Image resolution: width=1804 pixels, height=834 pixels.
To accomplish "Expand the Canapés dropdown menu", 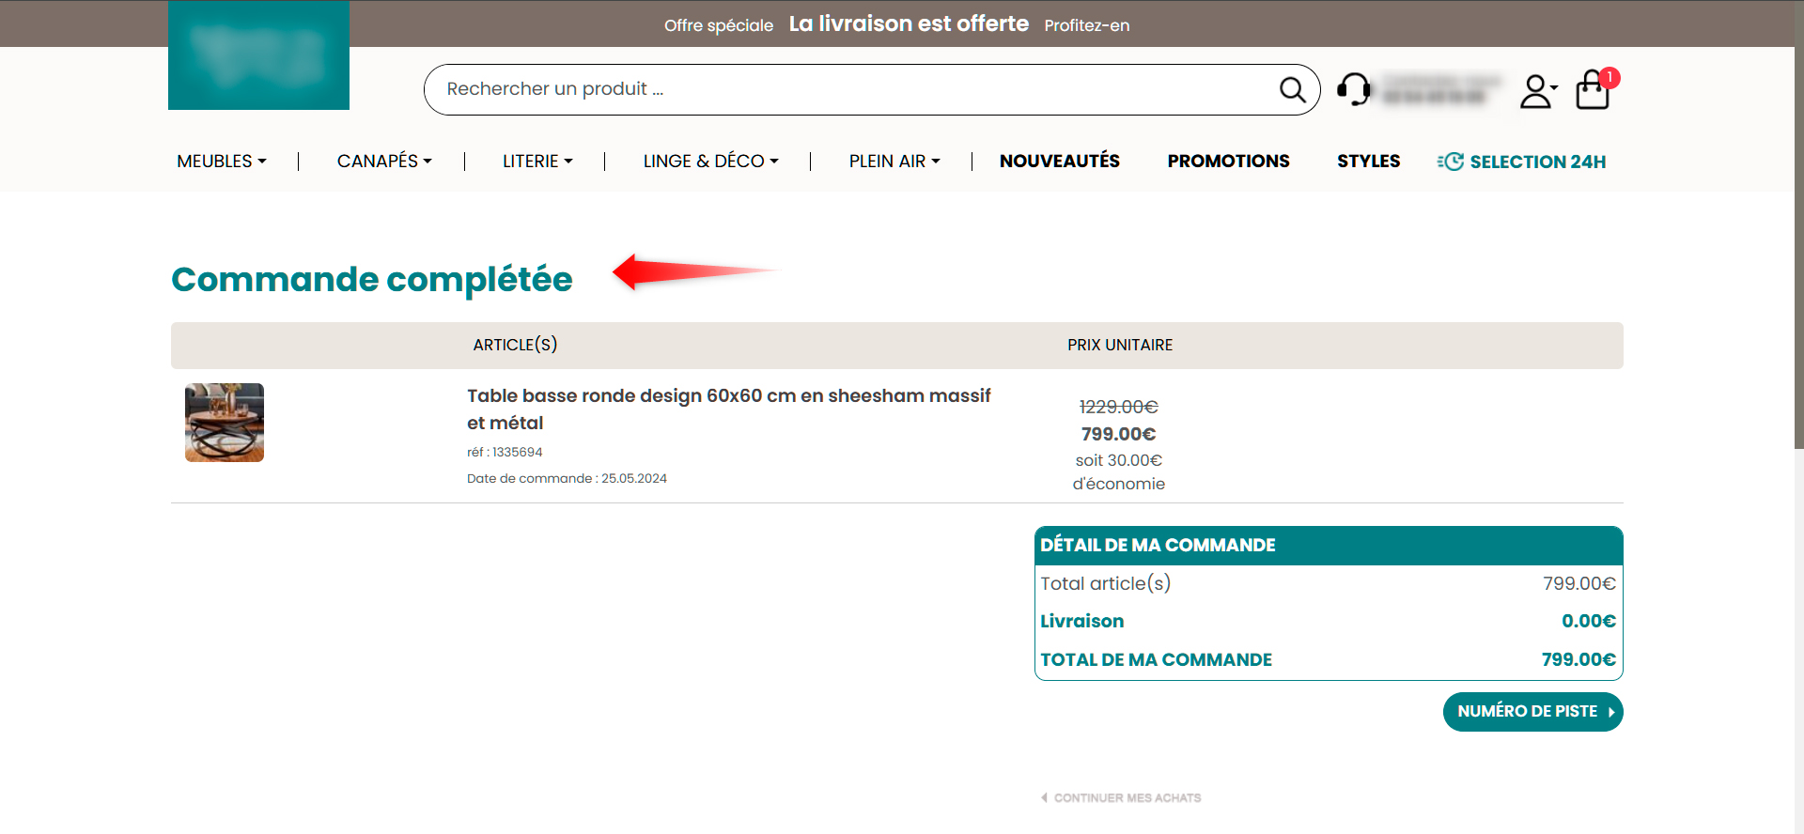I will 384,162.
